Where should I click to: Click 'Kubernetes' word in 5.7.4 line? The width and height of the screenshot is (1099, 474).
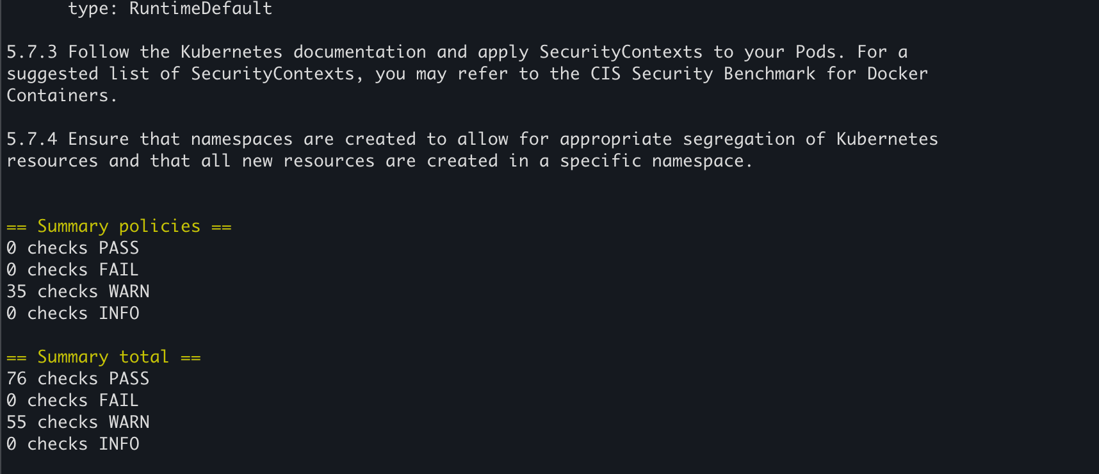(888, 139)
